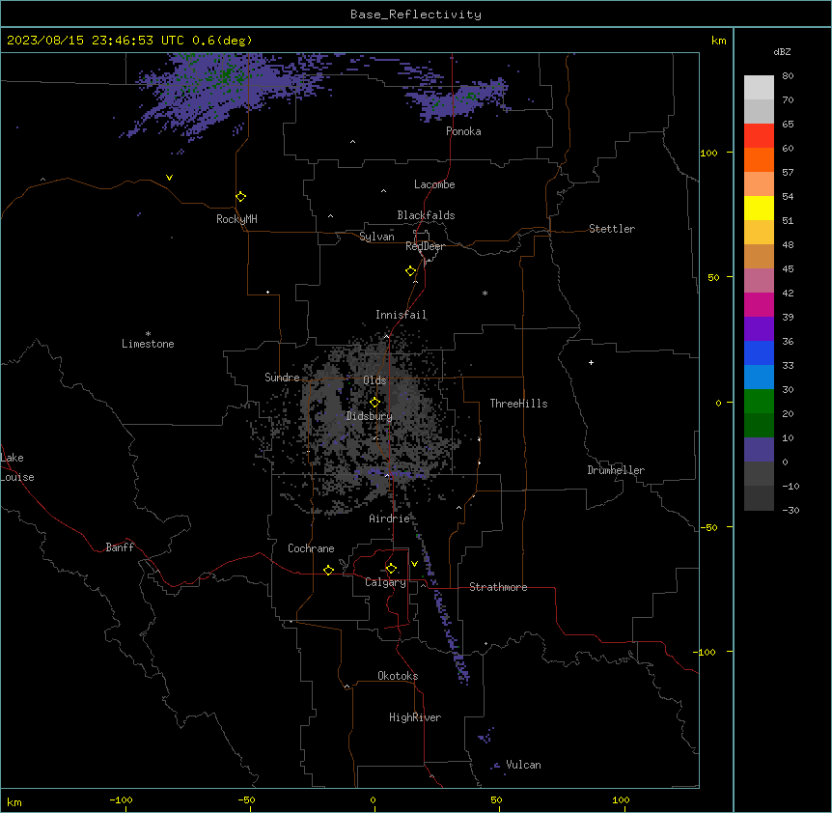This screenshot has width=832, height=813.
Task: Click the bright green 20-30 dBZ swatch
Action: coord(759,402)
